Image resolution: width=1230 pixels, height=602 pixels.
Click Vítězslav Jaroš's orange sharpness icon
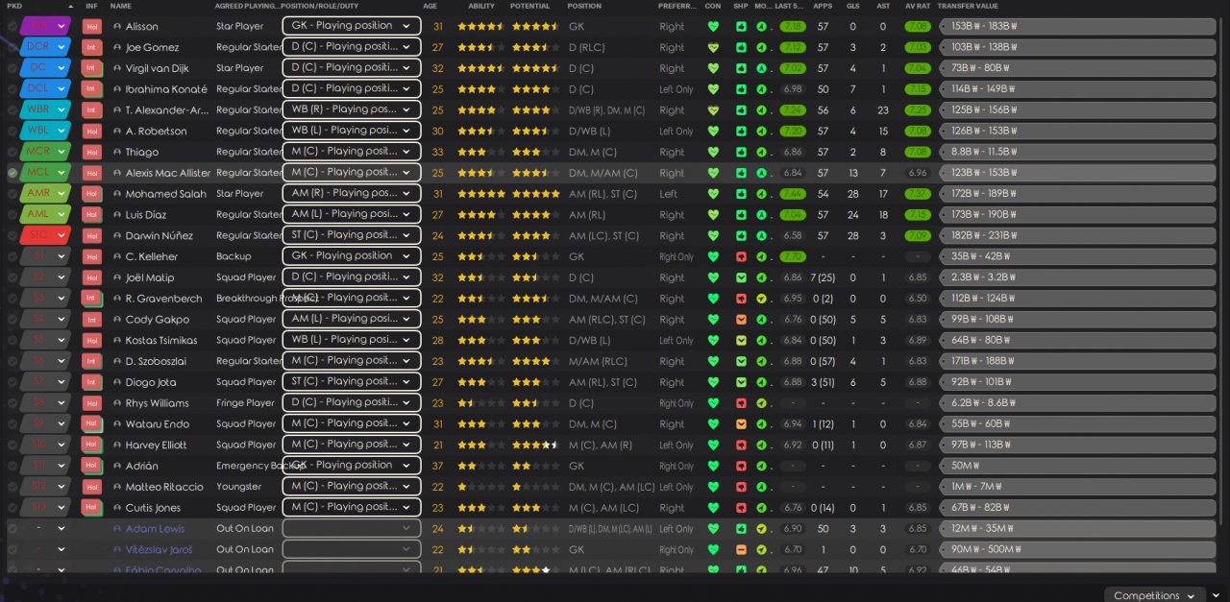click(x=741, y=550)
